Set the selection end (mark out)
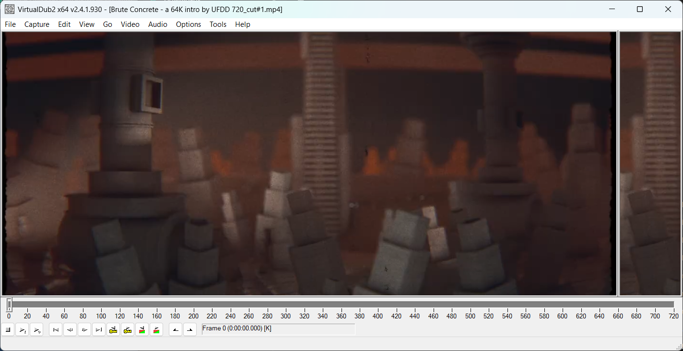The height and width of the screenshot is (351, 683). 190,329
